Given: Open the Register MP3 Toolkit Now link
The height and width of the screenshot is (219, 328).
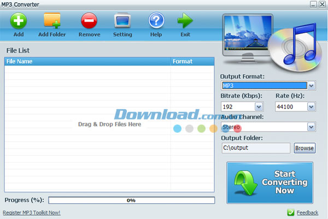Looking at the screenshot, I should pos(32,213).
